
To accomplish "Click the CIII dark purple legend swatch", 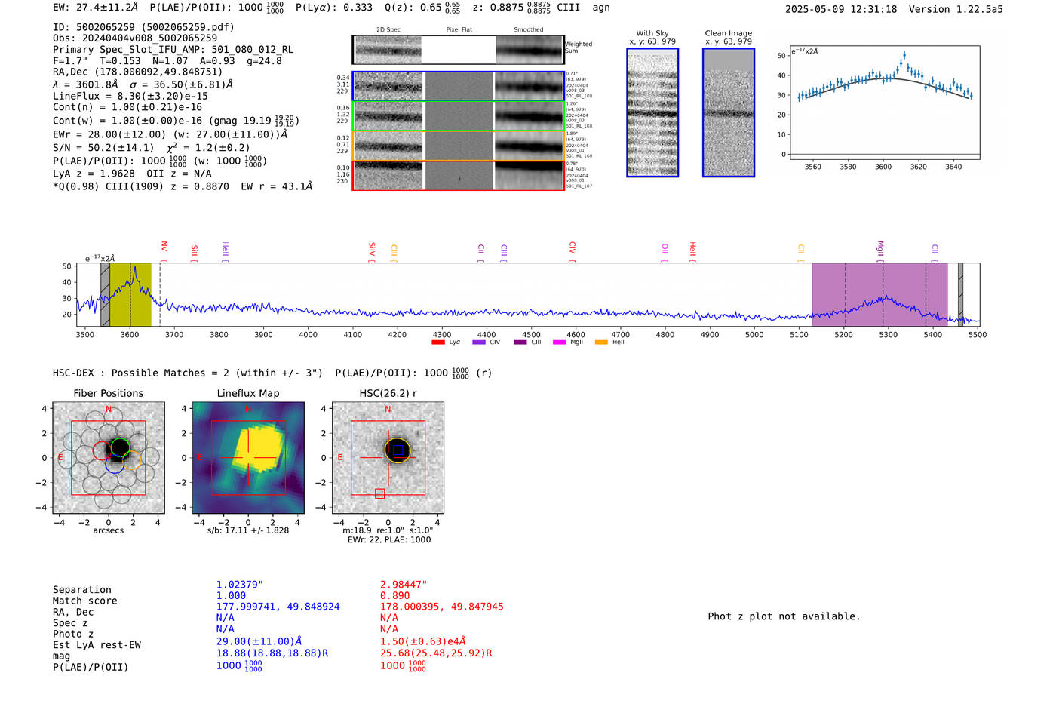I will pyautogui.click(x=520, y=343).
